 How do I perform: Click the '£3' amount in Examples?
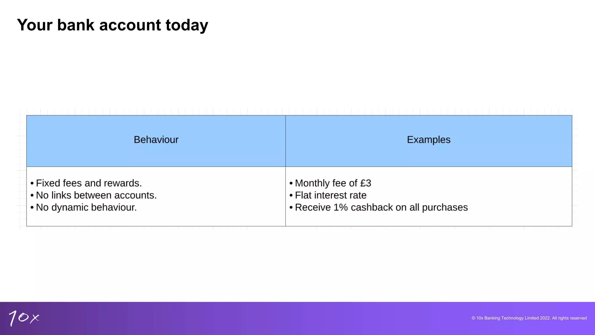366,183
